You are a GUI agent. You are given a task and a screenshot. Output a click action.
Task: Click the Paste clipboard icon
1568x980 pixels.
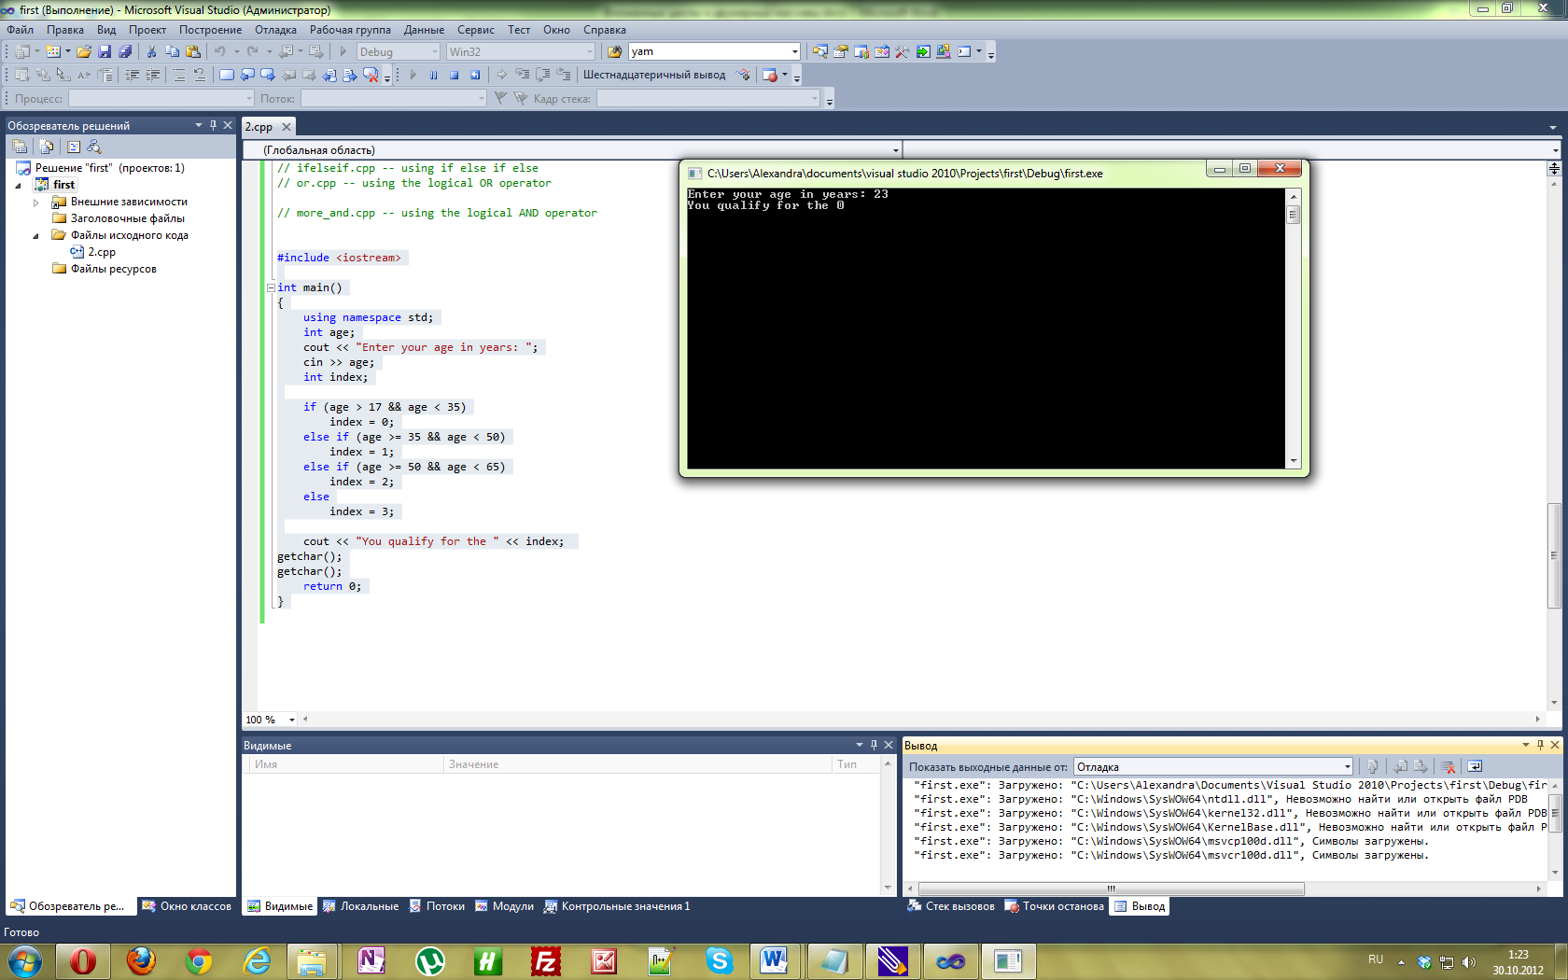(x=193, y=51)
